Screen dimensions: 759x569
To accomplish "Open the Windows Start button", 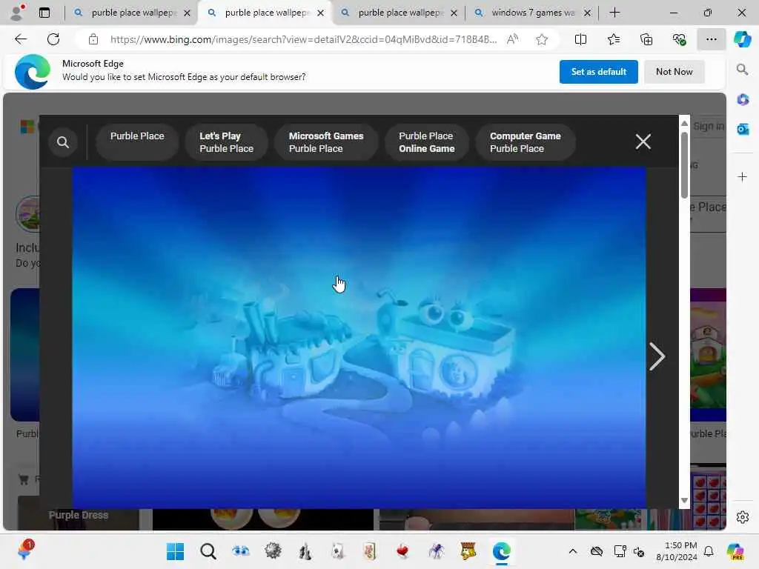I will click(175, 551).
